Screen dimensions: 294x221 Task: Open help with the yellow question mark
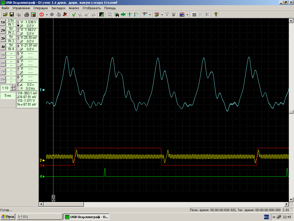[216, 14]
